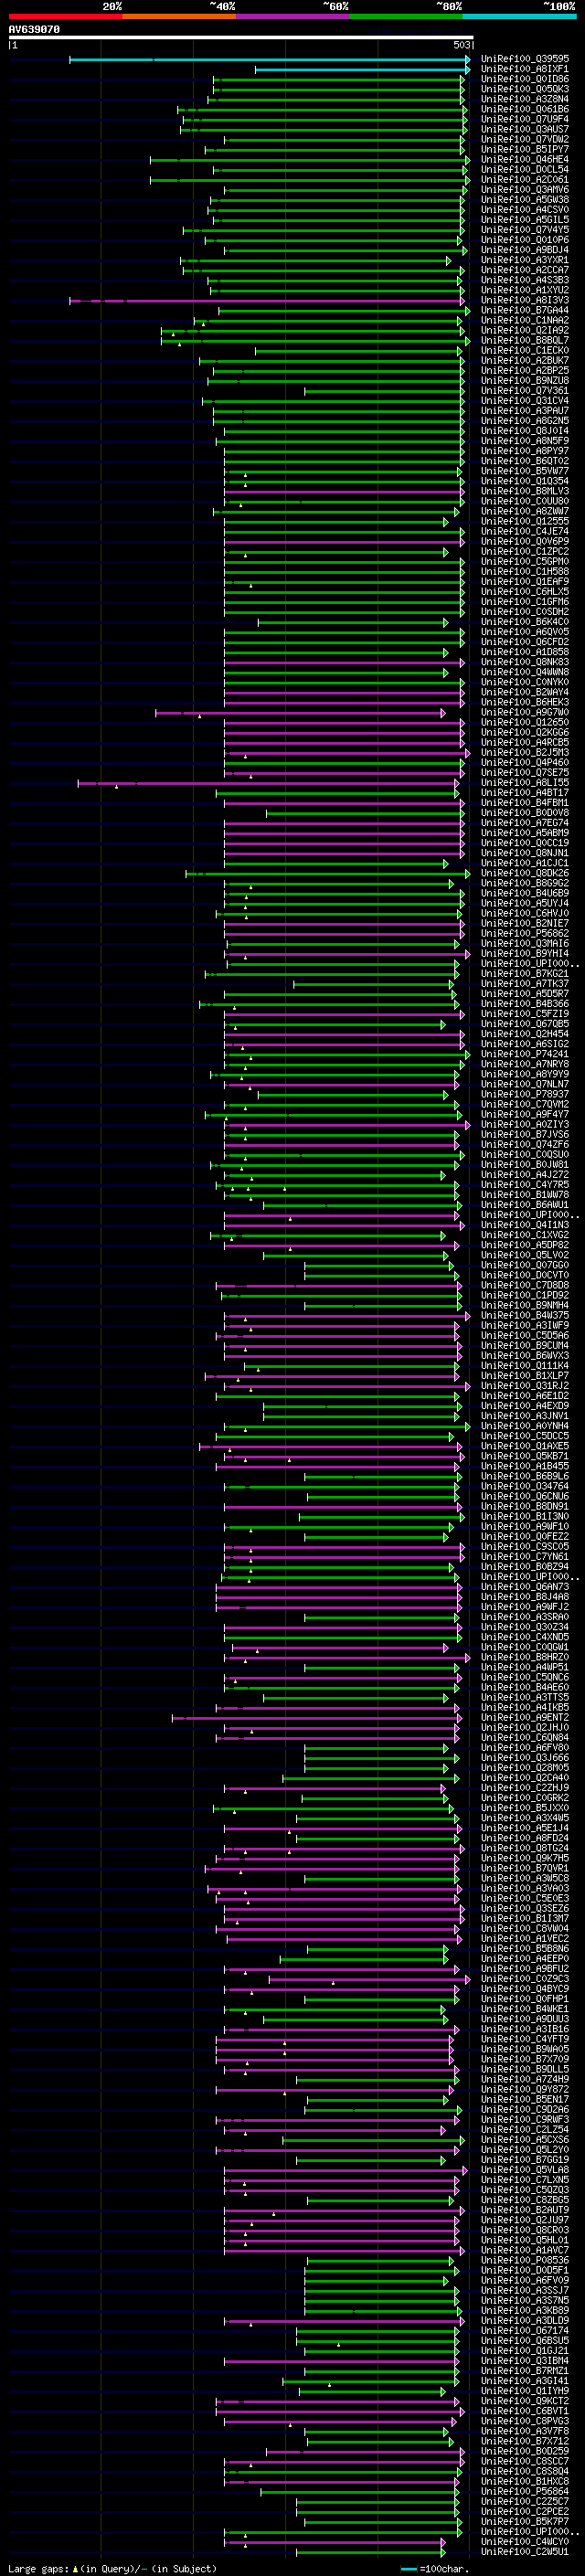This screenshot has width=585, height=2576.
Task: Open hit UniRef100_Q7U9F4
Action: point(525,119)
